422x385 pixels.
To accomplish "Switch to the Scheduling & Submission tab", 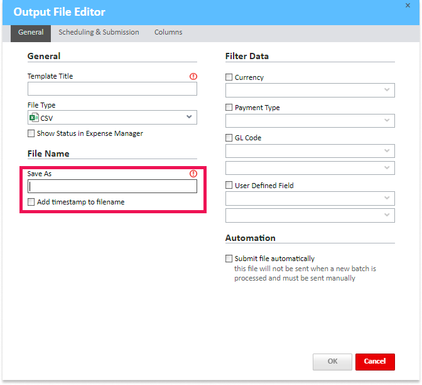I will (x=99, y=32).
